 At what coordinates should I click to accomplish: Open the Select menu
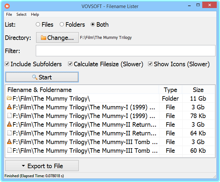coord(22,14)
